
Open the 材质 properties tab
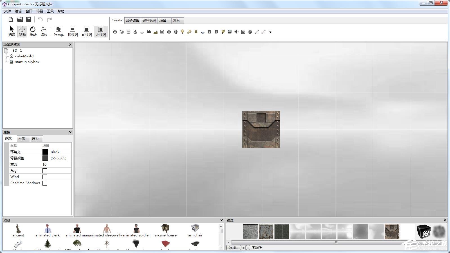click(x=22, y=139)
